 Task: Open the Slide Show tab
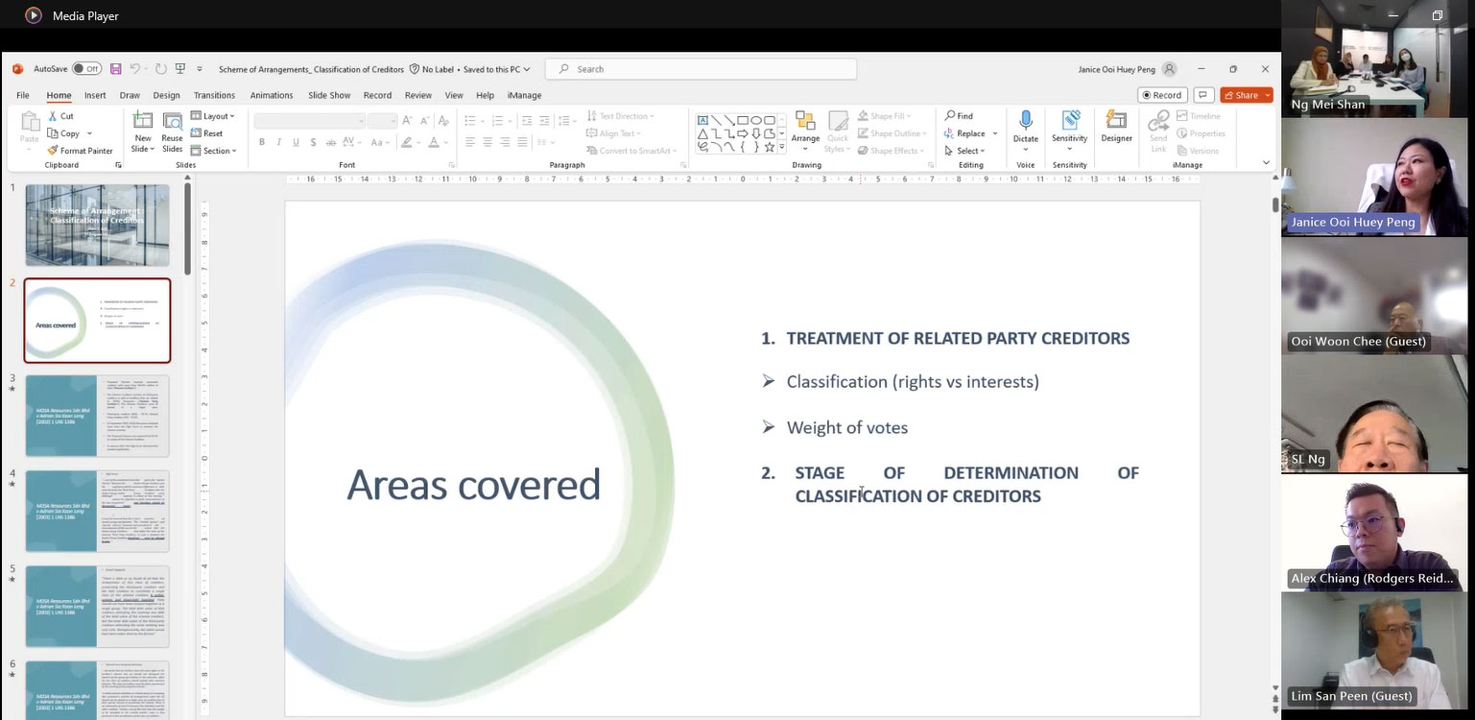tap(329, 95)
